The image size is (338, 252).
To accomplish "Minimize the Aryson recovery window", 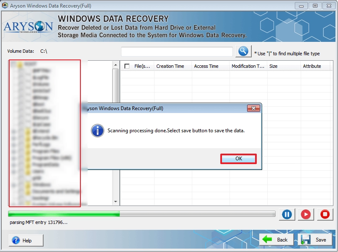I will [x=302, y=6].
